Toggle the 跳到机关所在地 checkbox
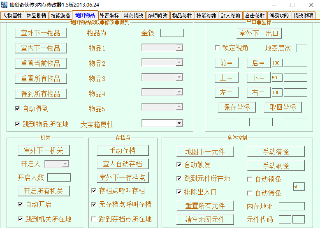Viewport: 320px width, 228px height. [20, 219]
